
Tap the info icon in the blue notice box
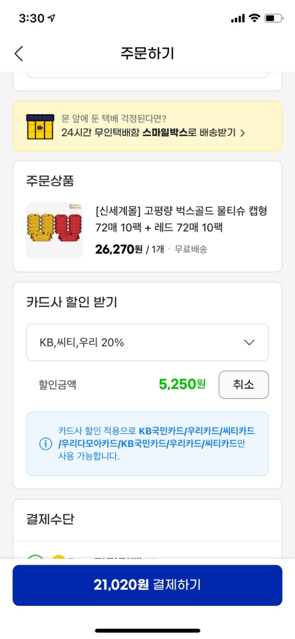click(x=45, y=444)
